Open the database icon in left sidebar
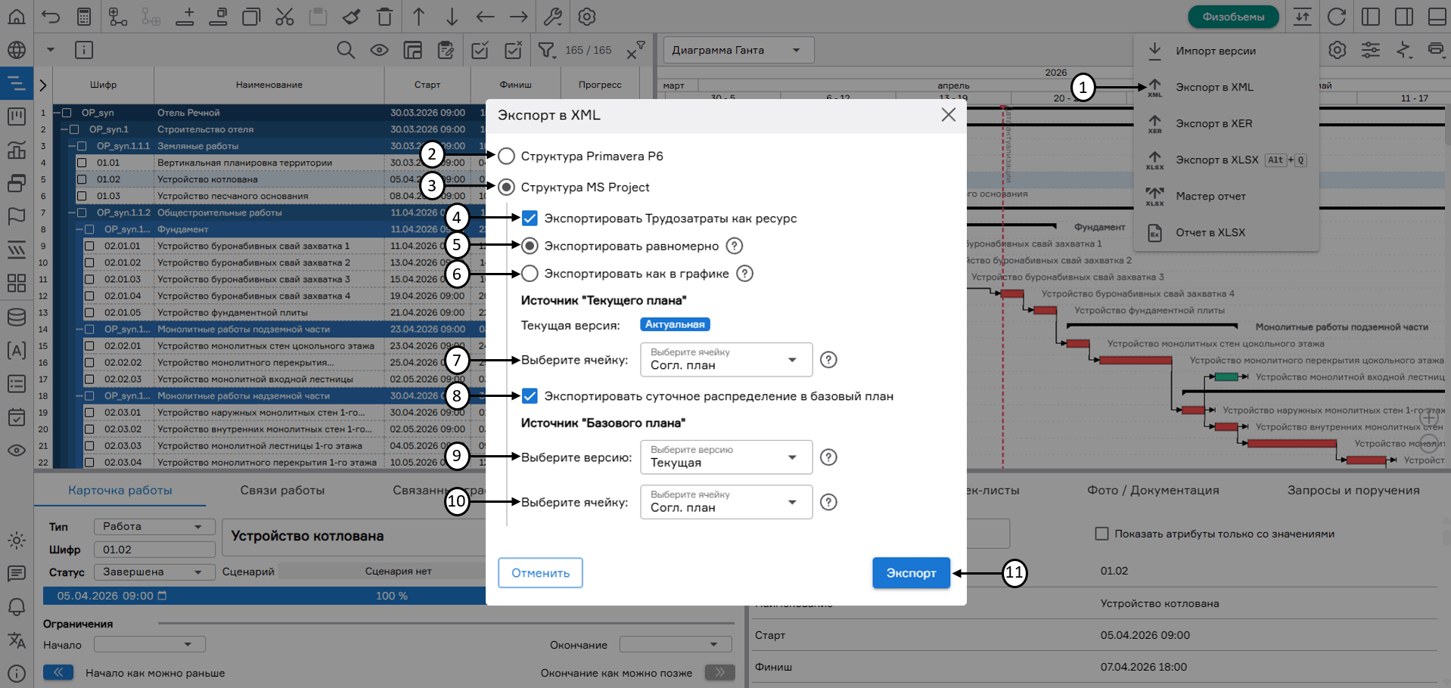The image size is (1451, 688). 17,317
